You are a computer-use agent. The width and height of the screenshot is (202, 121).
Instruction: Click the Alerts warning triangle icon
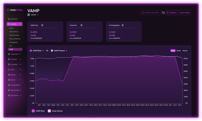(x=9, y=70)
